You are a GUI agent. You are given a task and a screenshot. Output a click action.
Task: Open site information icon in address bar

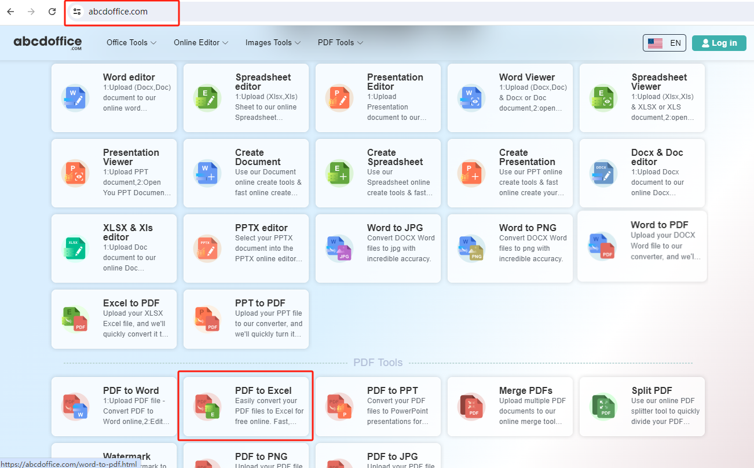pos(77,12)
